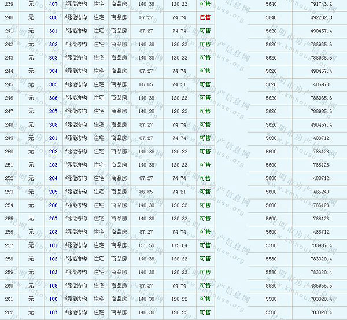
Task: Click the 可售 status in row 239
Action: tap(205, 4)
